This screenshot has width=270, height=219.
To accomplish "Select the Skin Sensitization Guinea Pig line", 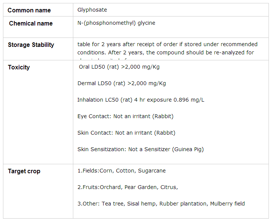I will [x=140, y=149].
